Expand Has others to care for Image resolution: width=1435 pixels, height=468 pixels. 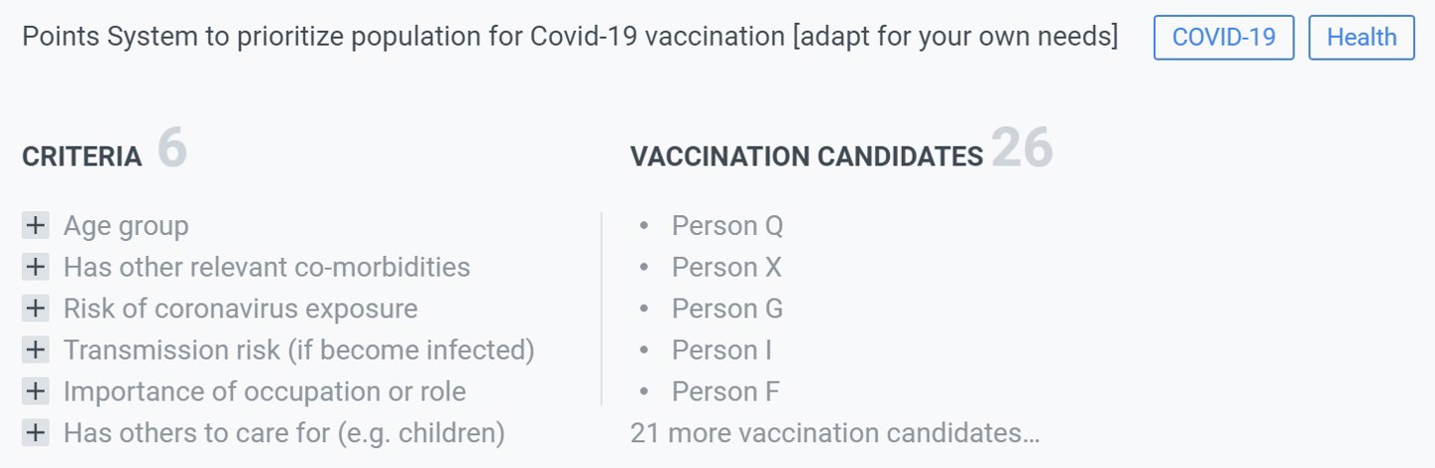(35, 433)
